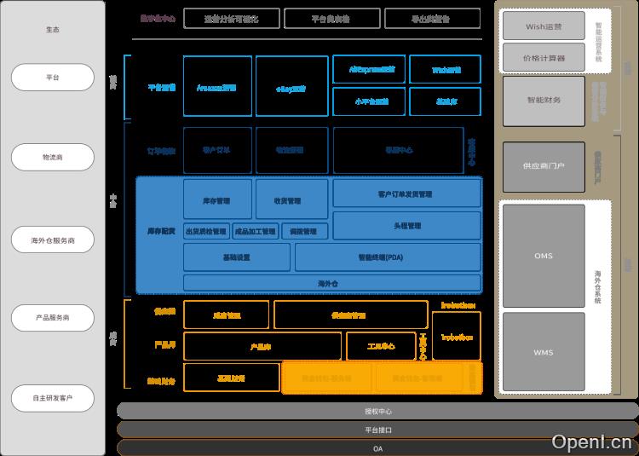
Task: Click the Wish运营 box
Action: click(544, 26)
